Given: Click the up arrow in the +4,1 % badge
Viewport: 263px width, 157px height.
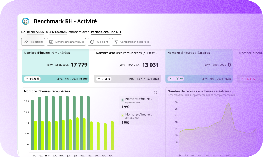Looking at the screenshot, I should (242, 79).
